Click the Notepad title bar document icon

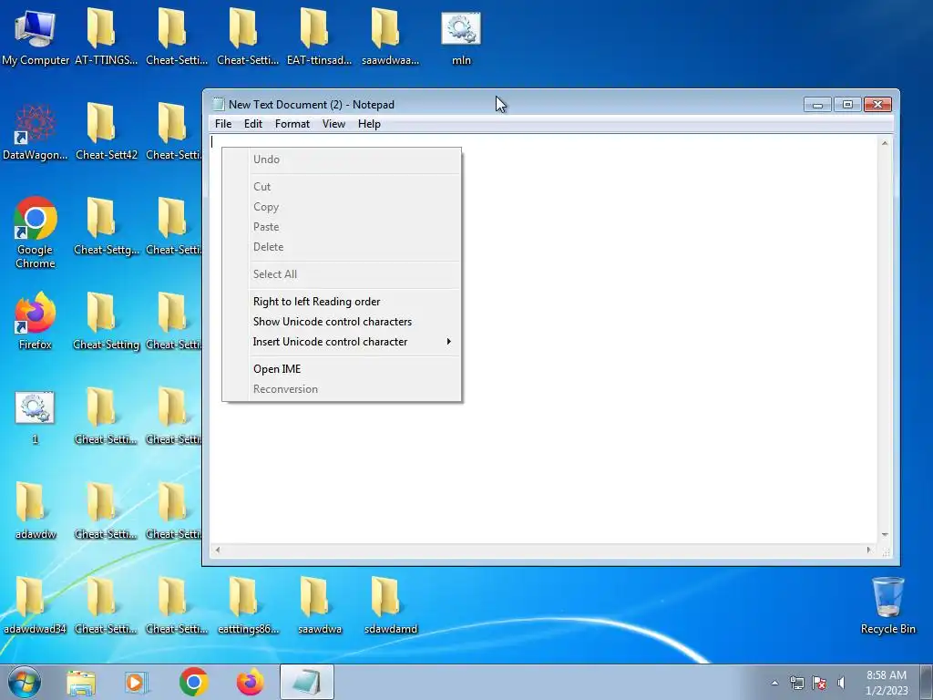coord(219,104)
